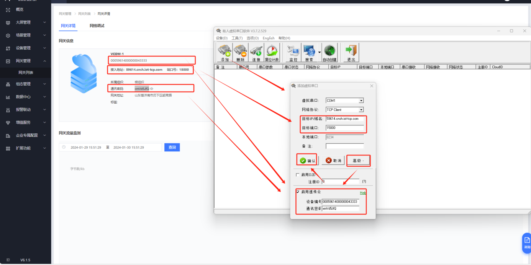Uncheck the 启用透传云 checkbox
This screenshot has width=531, height=265.
point(298,192)
